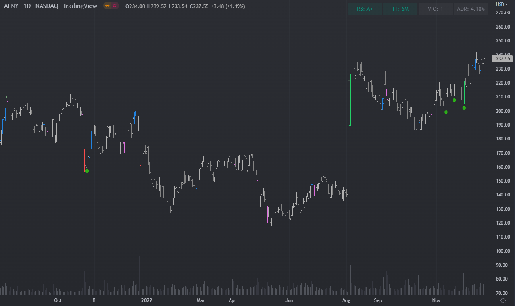
Task: Expand the chevron next to USD
Action: 507,4
